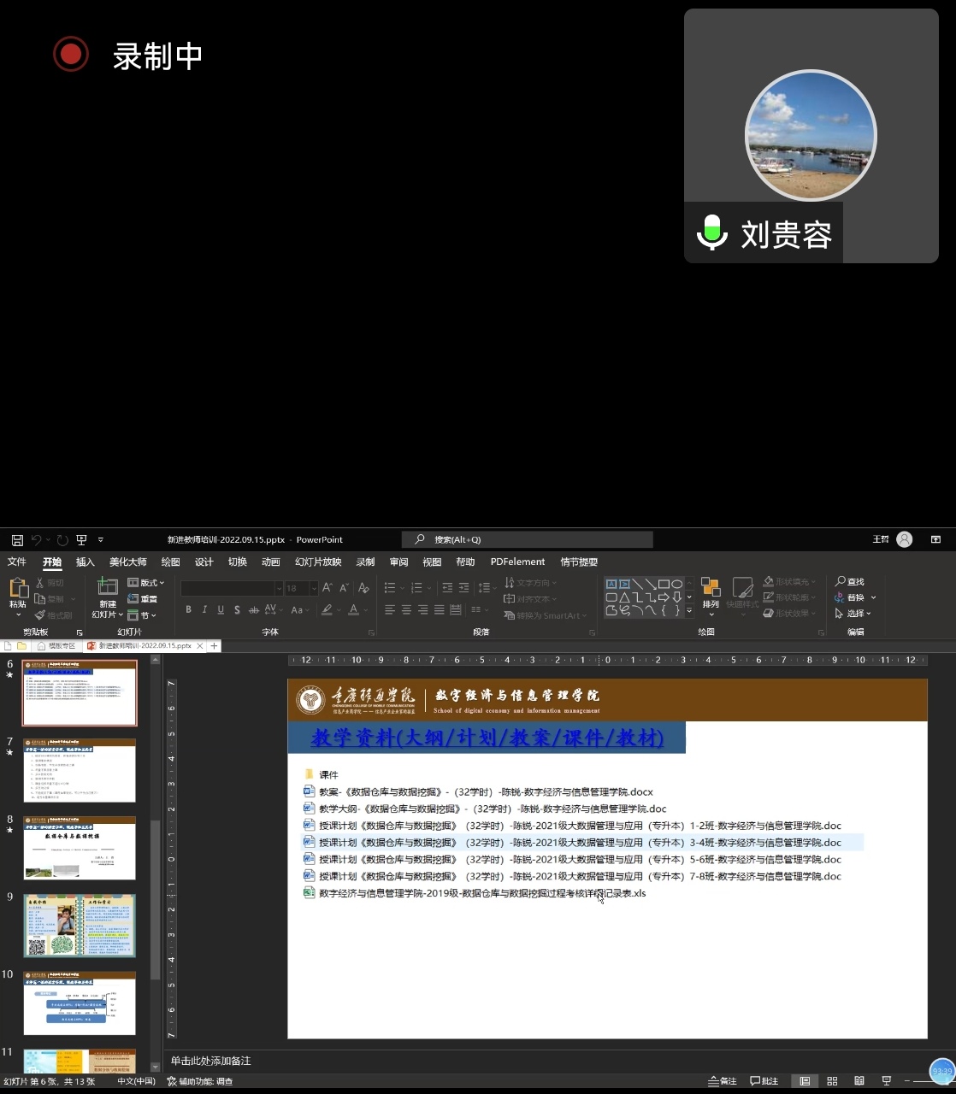This screenshot has height=1094, width=956.
Task: Click the Reset (重置) slide button
Action: pyautogui.click(x=143, y=599)
